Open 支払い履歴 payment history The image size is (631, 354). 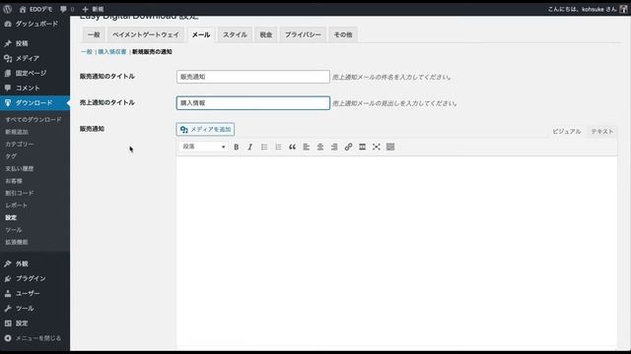[20, 168]
